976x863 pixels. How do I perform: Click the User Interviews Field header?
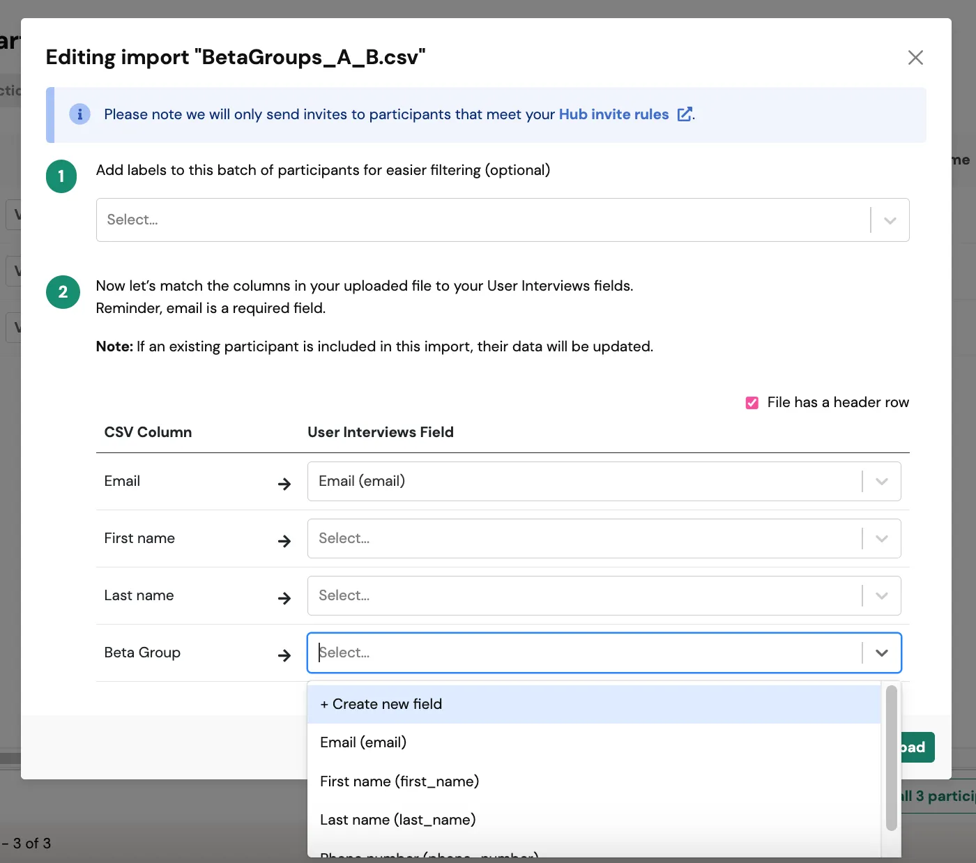pos(381,432)
